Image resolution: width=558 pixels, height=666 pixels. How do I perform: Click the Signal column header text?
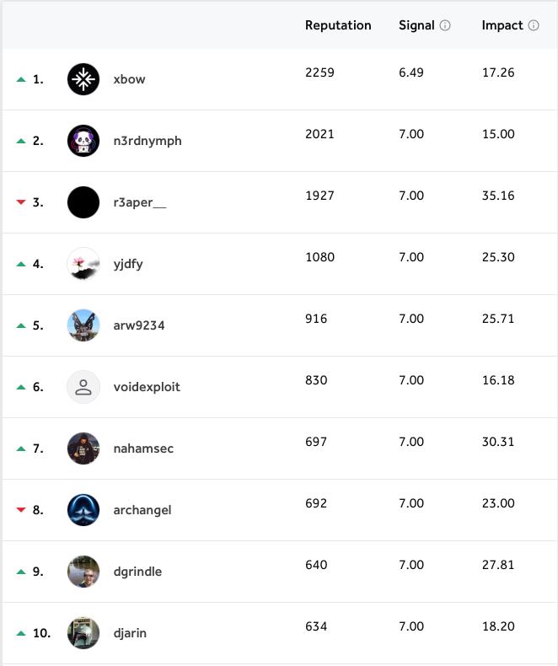click(x=416, y=25)
